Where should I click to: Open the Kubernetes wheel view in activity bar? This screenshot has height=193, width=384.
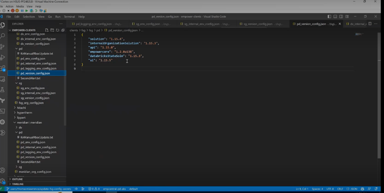coord(3,122)
